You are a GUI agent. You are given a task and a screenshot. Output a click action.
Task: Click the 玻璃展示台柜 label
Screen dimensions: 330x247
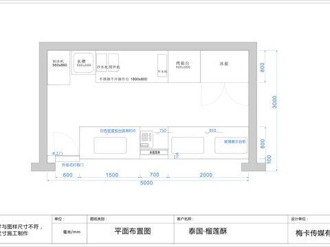[235, 141]
